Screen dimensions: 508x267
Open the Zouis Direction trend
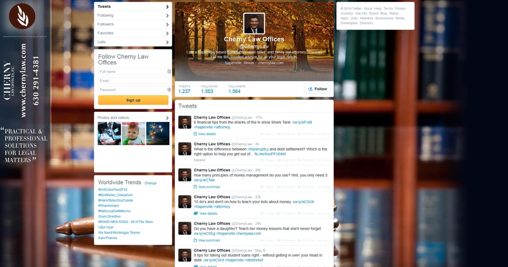point(110,216)
